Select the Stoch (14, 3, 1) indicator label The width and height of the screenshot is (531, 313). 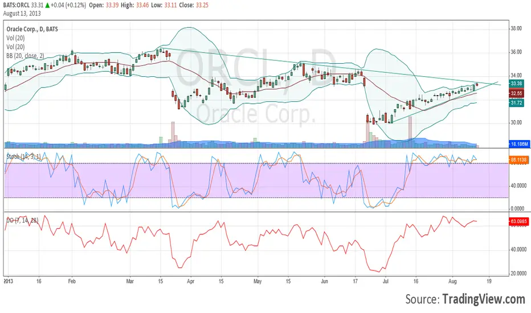pyautogui.click(x=23, y=156)
